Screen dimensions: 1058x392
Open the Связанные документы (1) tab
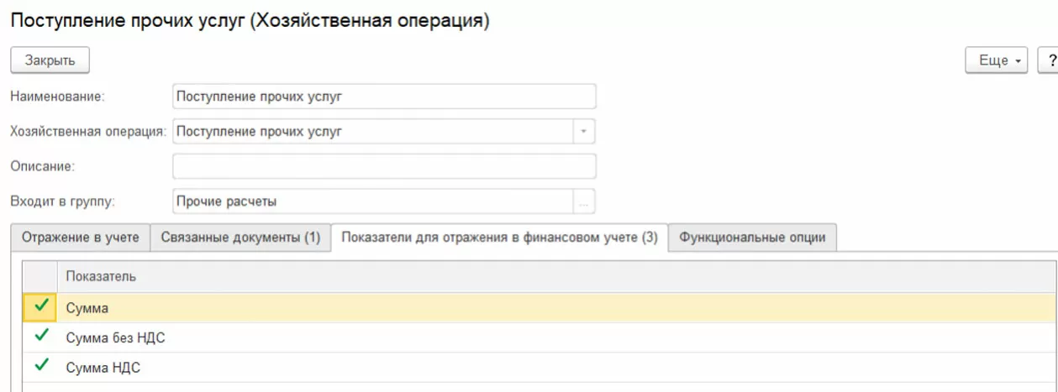coord(240,238)
